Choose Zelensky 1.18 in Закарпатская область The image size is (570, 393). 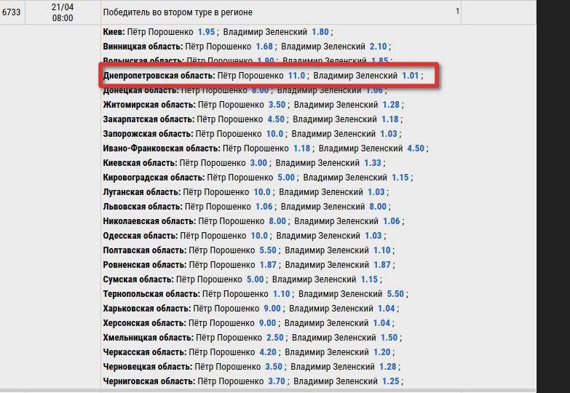pyautogui.click(x=391, y=119)
